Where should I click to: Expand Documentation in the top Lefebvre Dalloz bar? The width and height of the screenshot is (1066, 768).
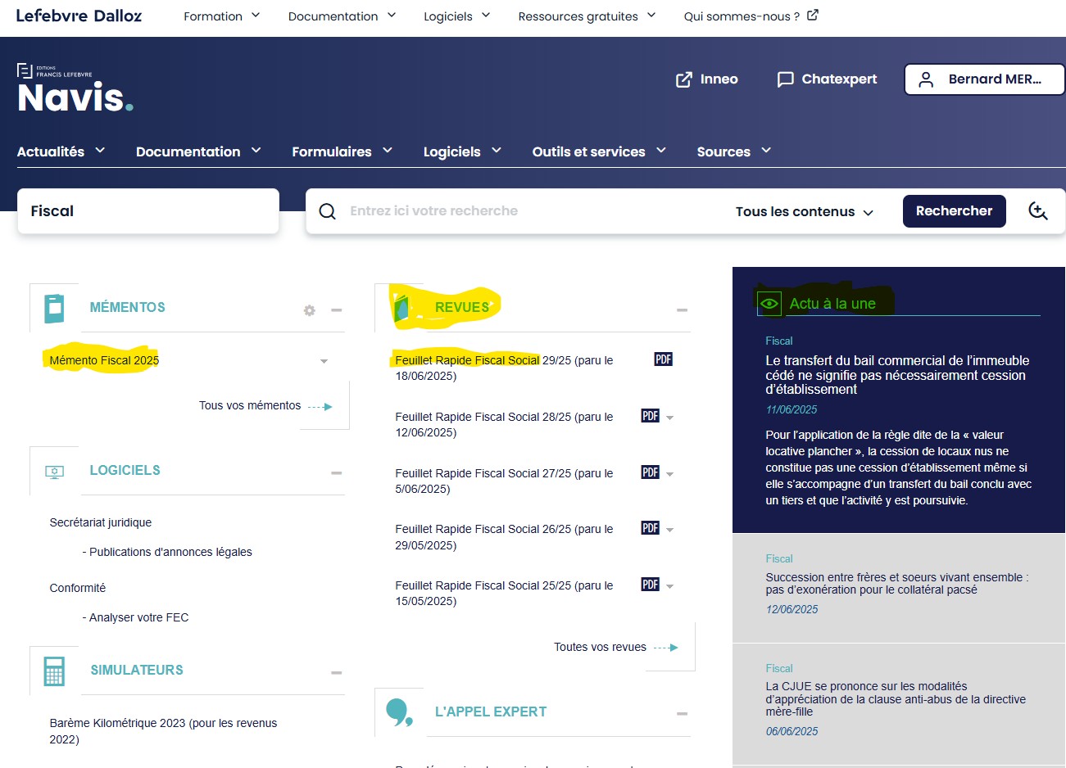point(342,16)
